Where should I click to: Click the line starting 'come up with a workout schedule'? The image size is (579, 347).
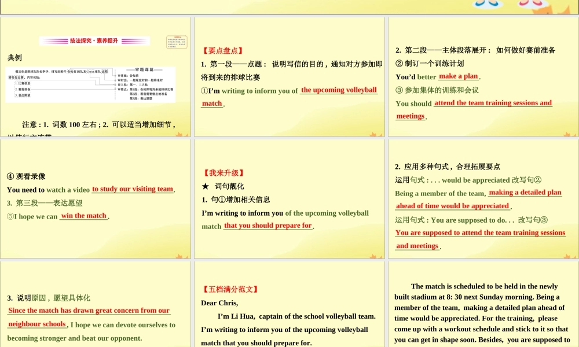click(481, 329)
